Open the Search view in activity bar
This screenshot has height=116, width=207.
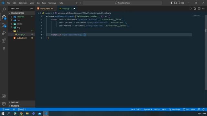click(x=4, y=9)
